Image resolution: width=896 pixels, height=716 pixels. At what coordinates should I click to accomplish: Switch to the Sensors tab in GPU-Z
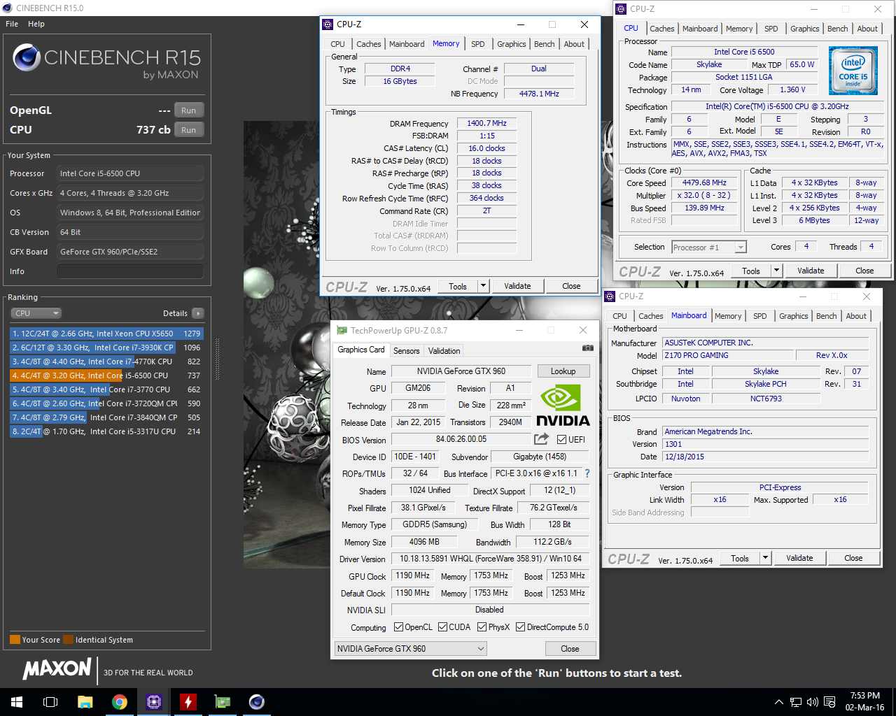tap(406, 351)
